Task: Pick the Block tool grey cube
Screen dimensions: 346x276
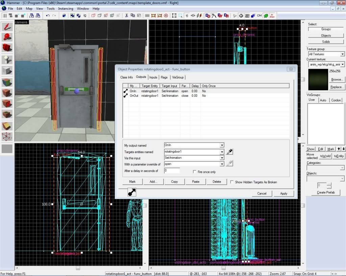Action: click(7, 71)
